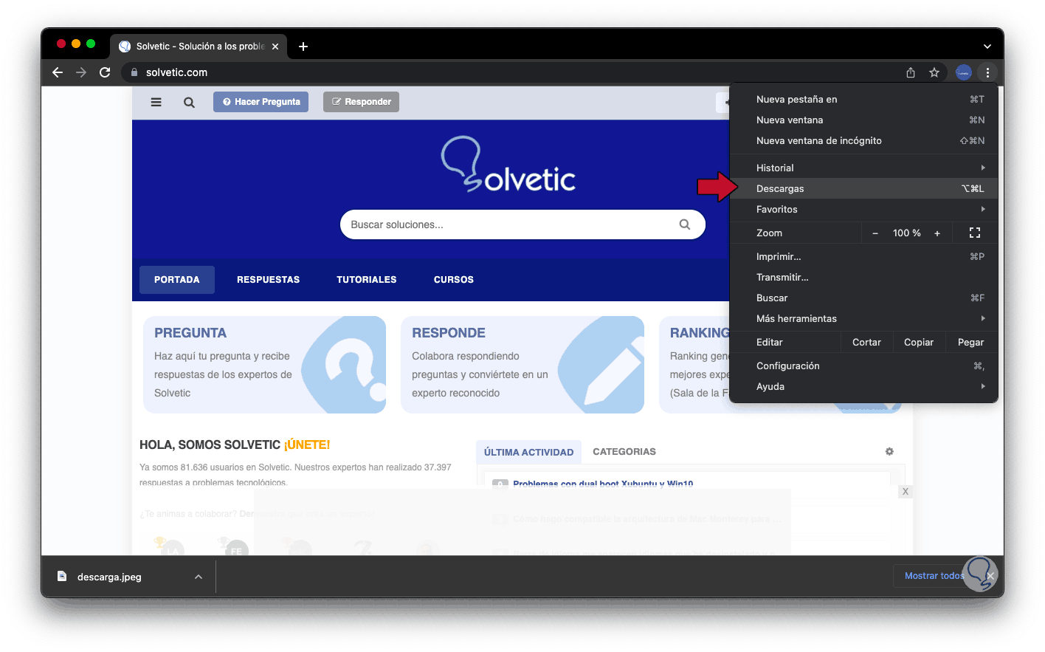This screenshot has height=652, width=1045.
Task: Open the downloaded file descarga.jpeg
Action: point(109,577)
